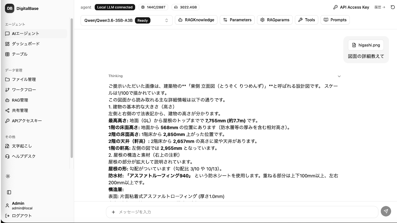Click the admin@local email text
The height and width of the screenshot is (223, 397).
coord(22,208)
